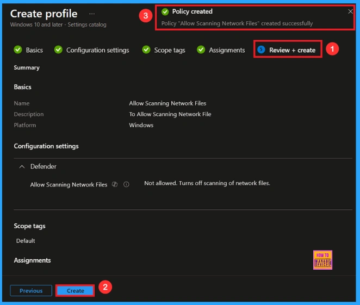The width and height of the screenshot is (360, 305).
Task: Click the green check icon beside Basics
Action: pos(18,50)
